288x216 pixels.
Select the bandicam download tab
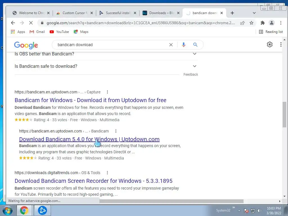tap(204, 13)
